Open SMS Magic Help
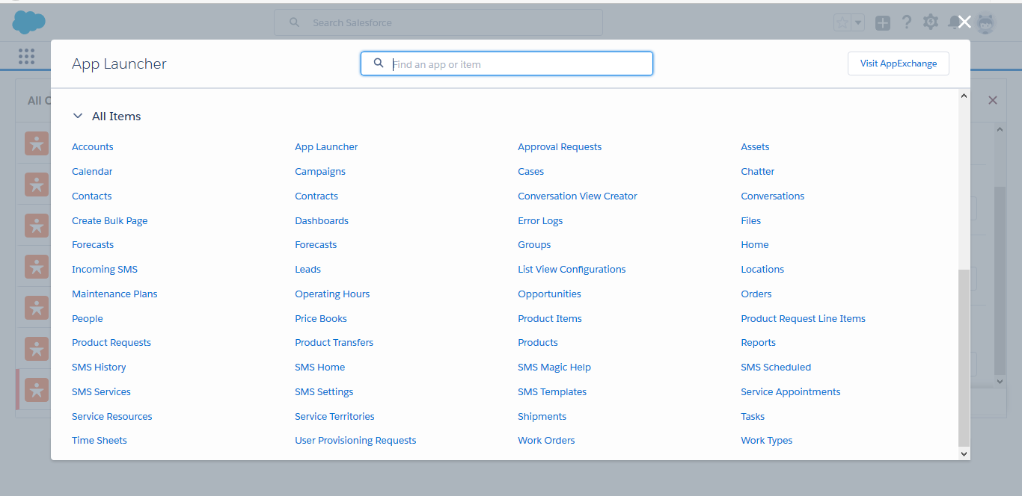 [x=554, y=368]
